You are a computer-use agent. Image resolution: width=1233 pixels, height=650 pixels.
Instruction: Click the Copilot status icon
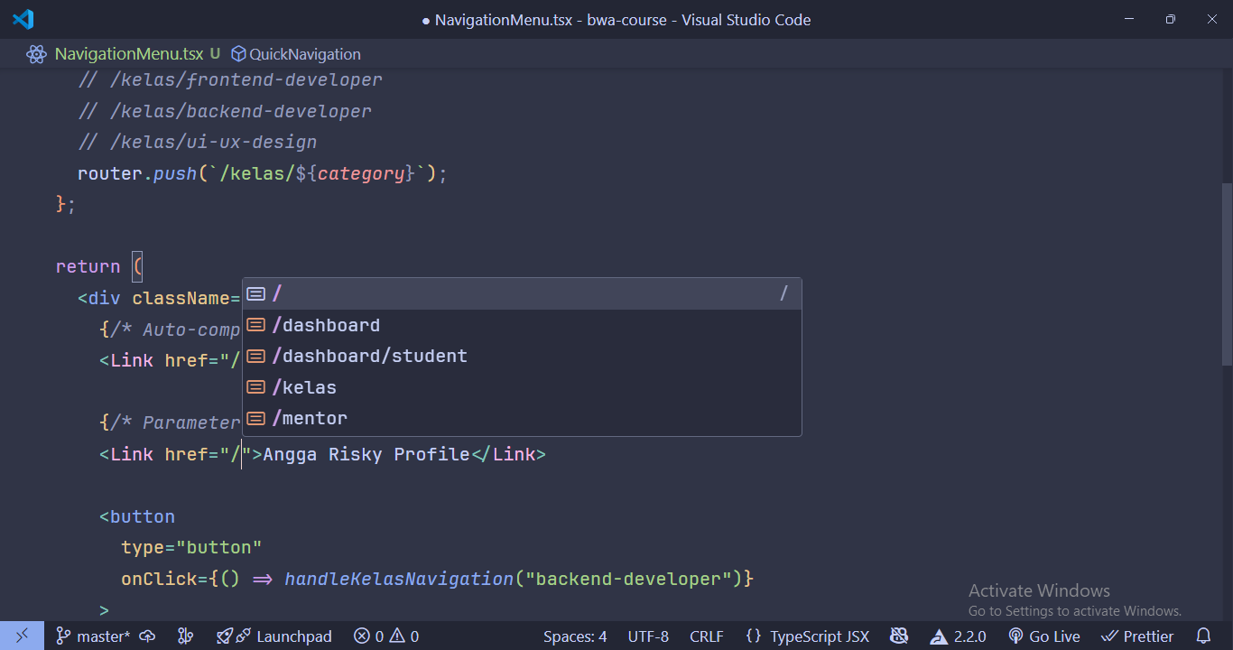click(899, 636)
